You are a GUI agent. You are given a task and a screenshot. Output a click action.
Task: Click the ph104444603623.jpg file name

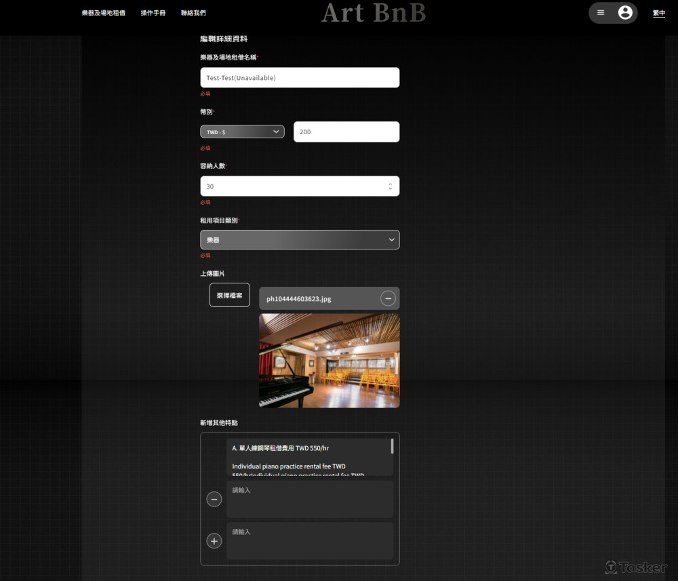(x=299, y=299)
